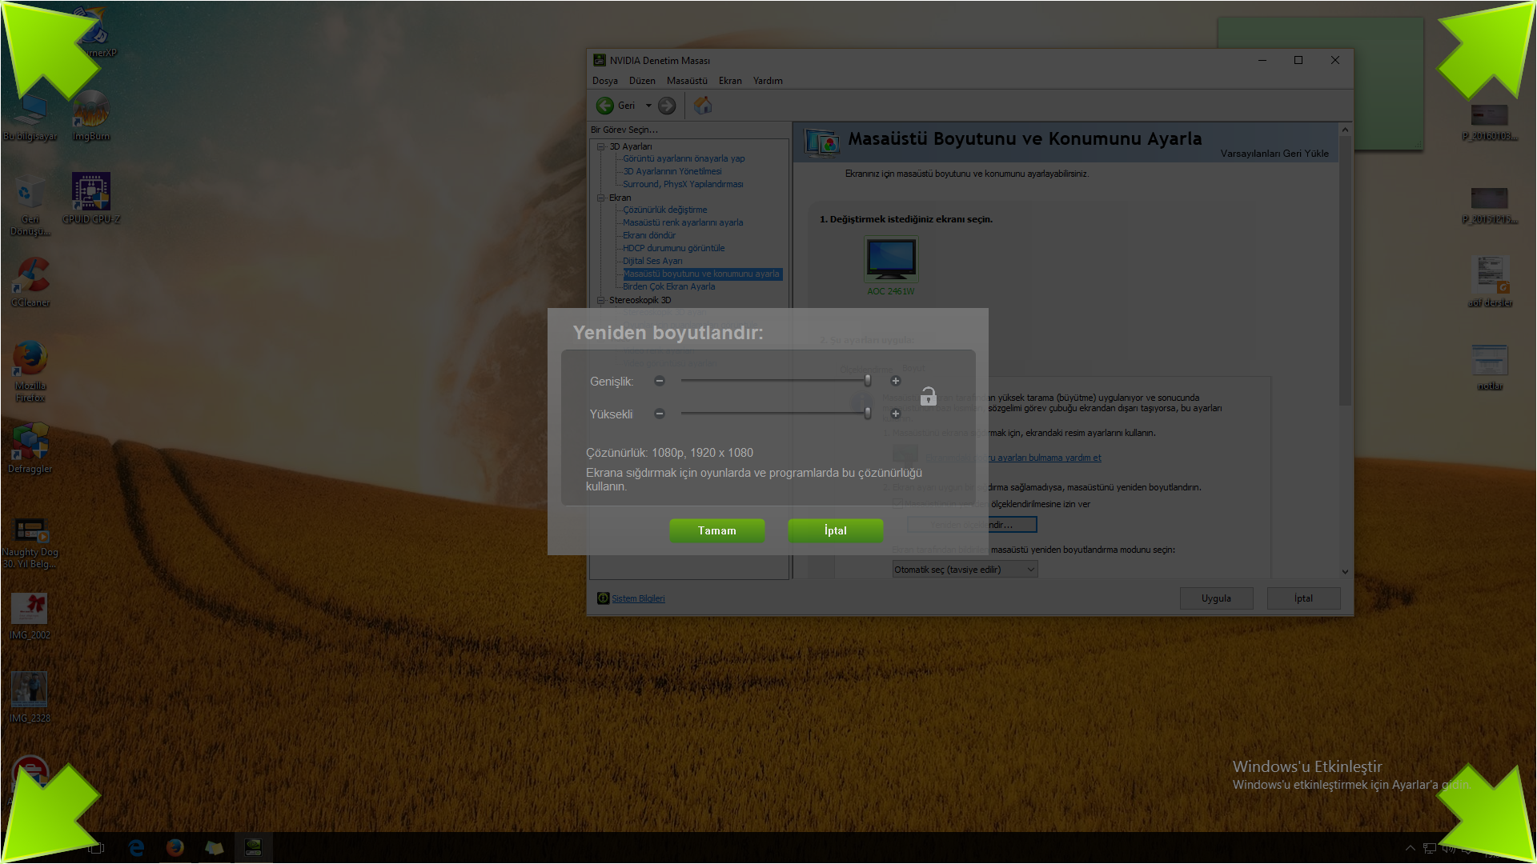
Task: Select the AOC 2461W monitor thumbnail
Action: point(891,260)
